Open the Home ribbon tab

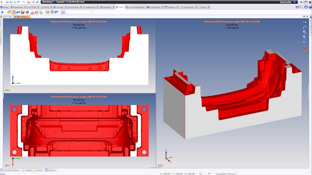4,7
